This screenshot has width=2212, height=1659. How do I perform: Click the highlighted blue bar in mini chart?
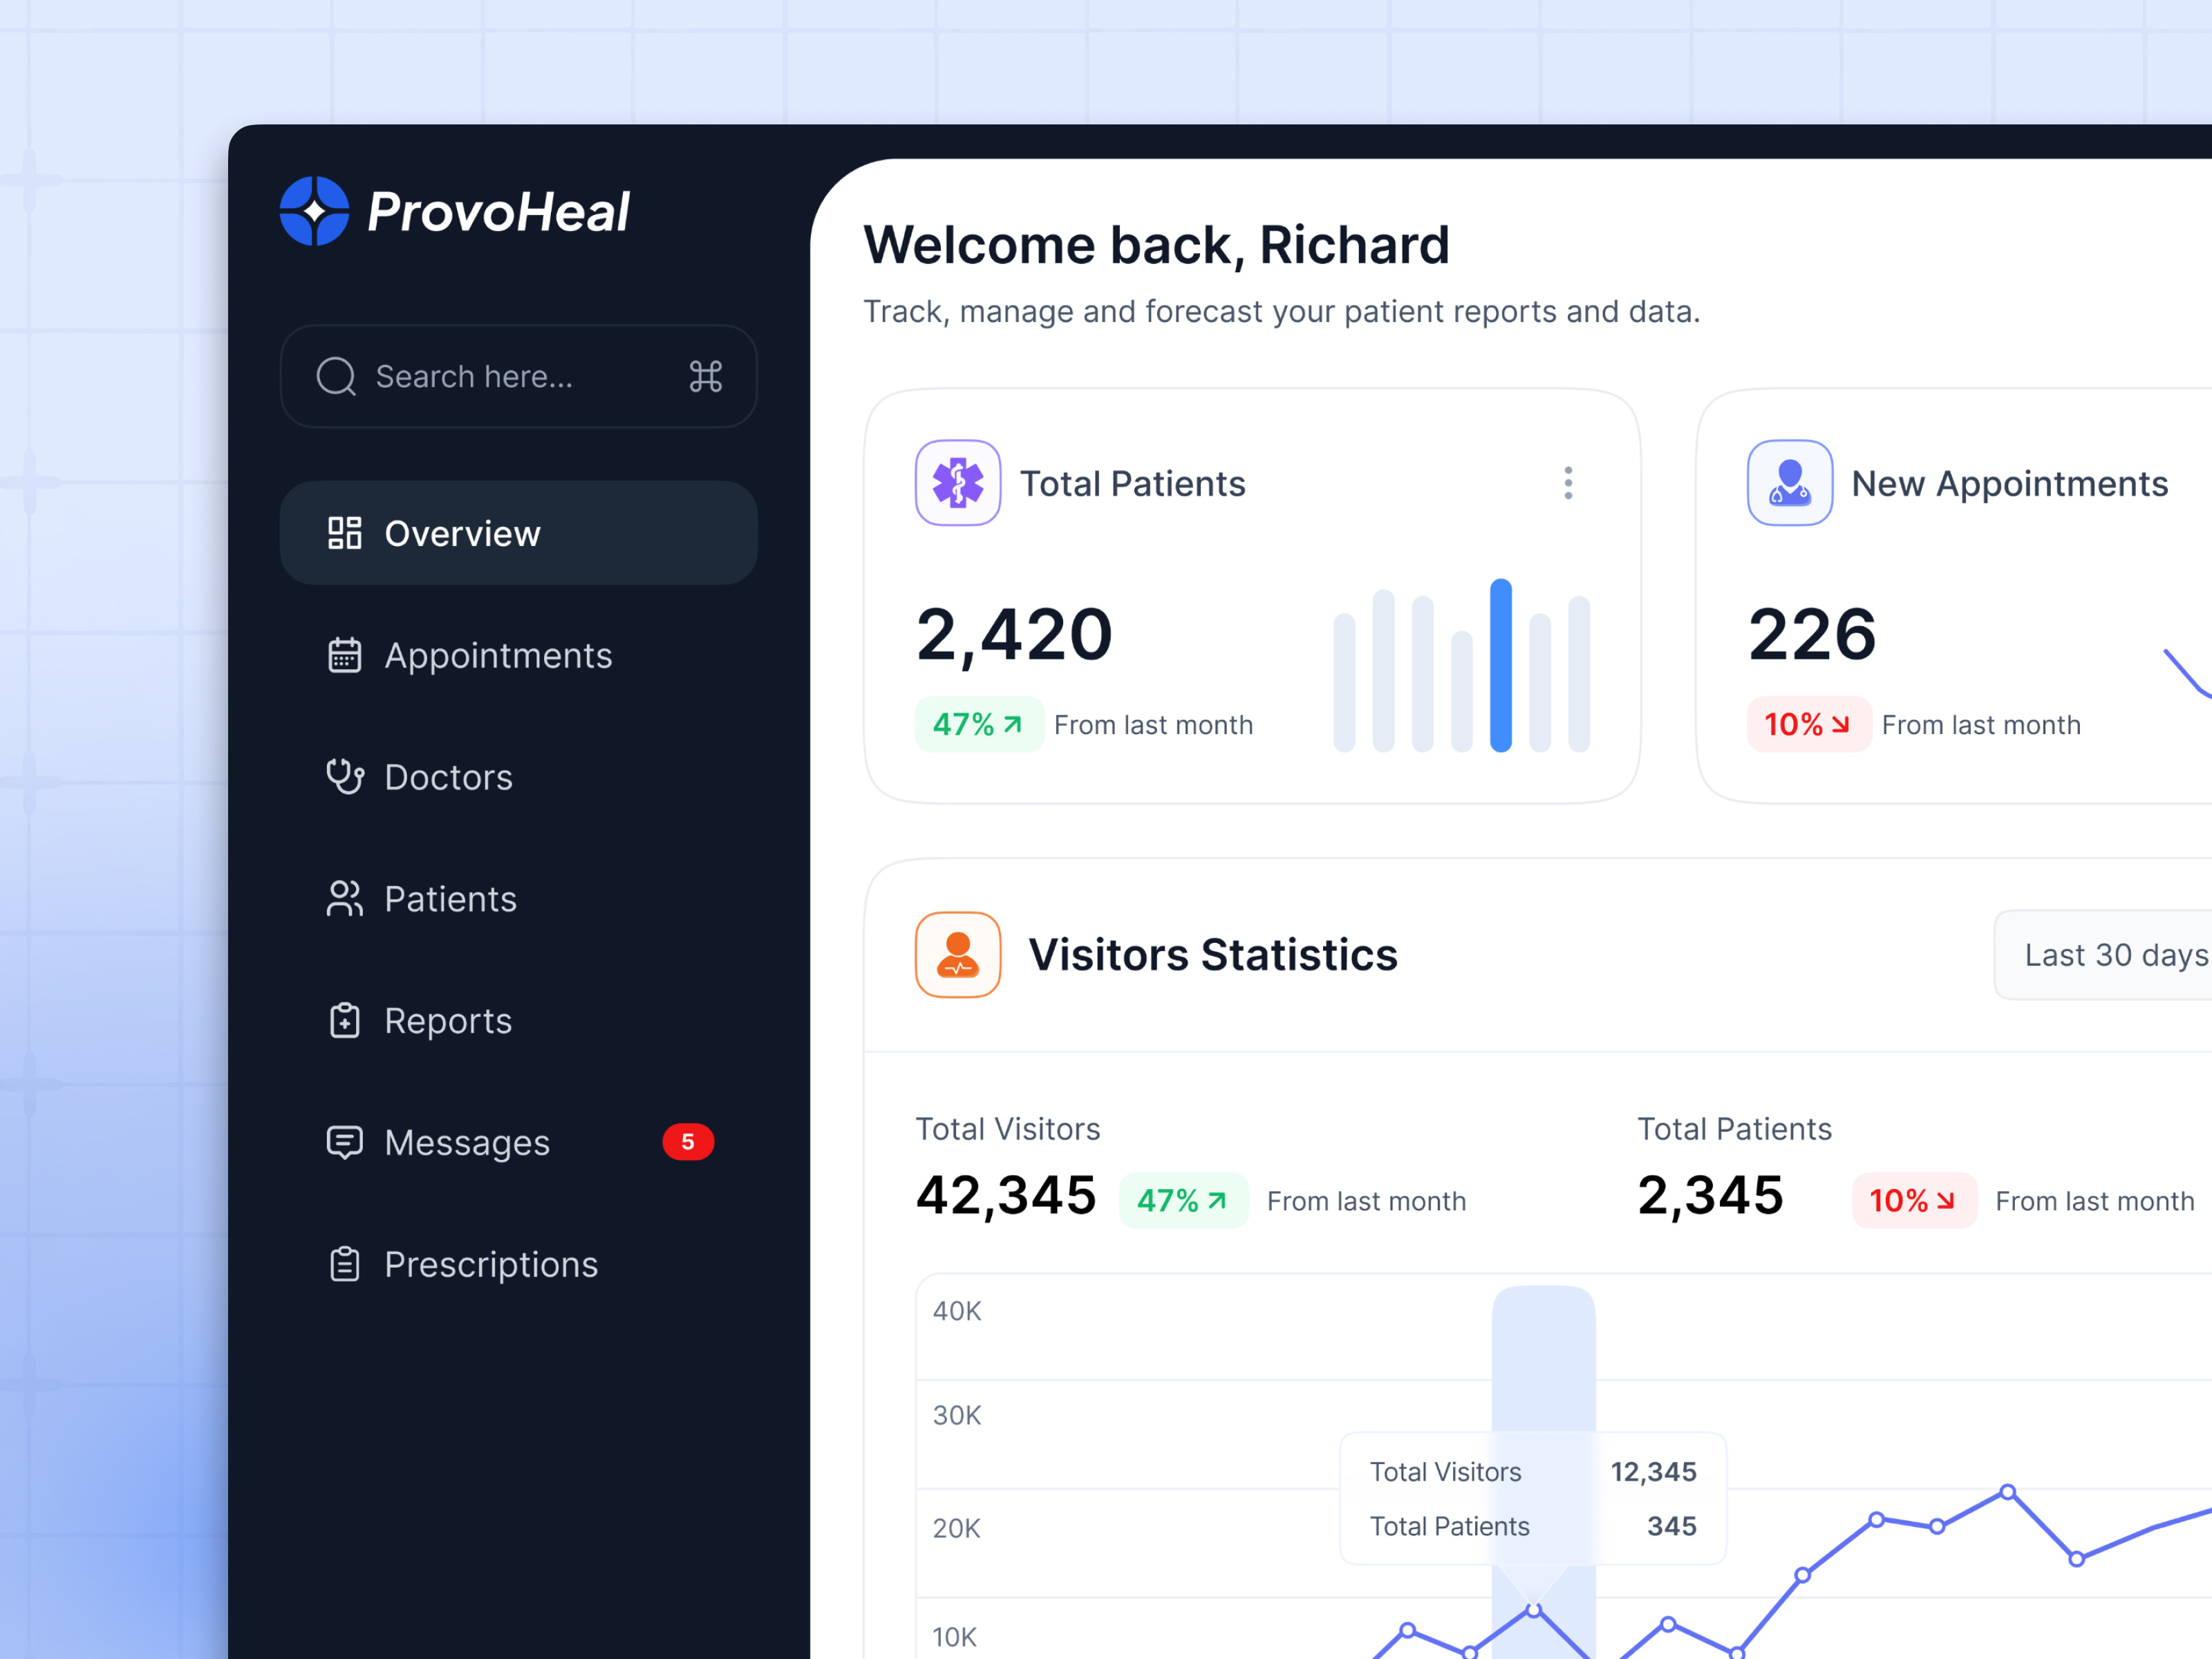(x=1499, y=665)
